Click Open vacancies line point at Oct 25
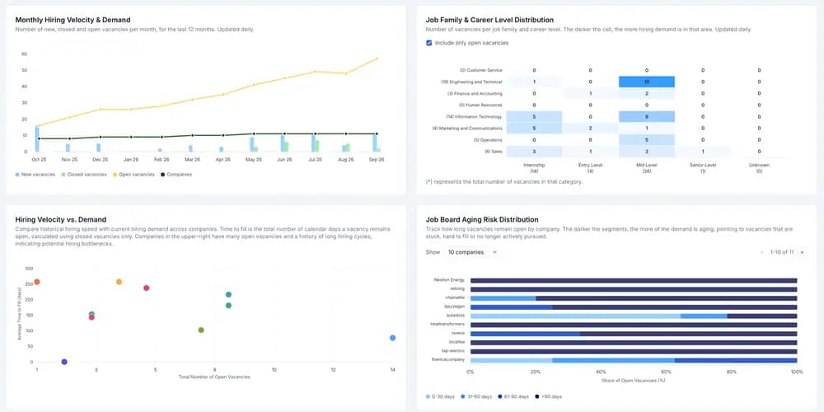The width and height of the screenshot is (824, 412). tap(37, 126)
